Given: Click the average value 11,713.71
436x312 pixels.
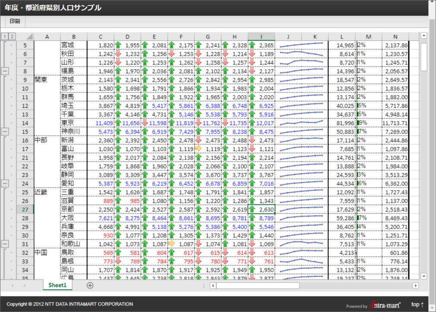Looking at the screenshot, I should 395,123.
